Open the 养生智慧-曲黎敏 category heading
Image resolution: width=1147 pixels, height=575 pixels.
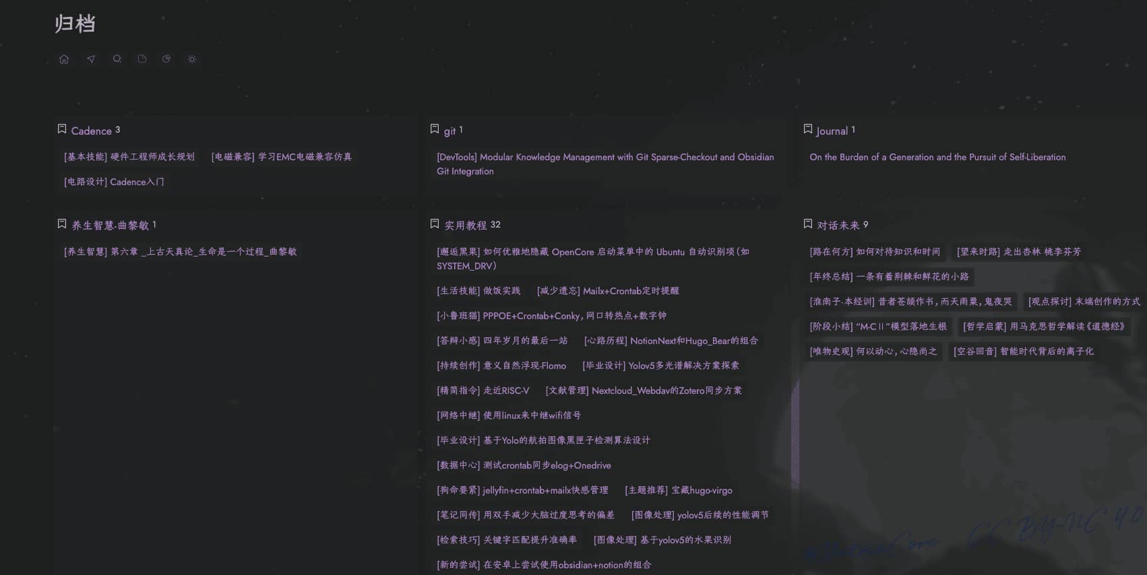110,225
